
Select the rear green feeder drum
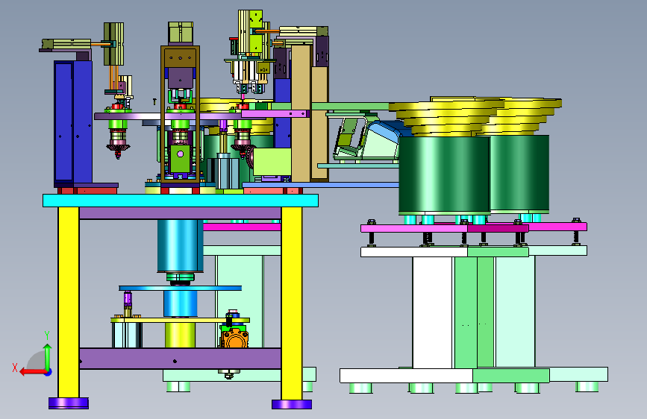520,173
